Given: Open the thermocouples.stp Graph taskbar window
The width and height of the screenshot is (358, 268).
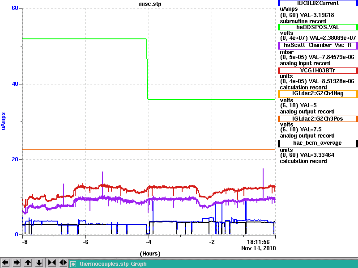Looking at the screenshot, I should pyautogui.click(x=213, y=264).
